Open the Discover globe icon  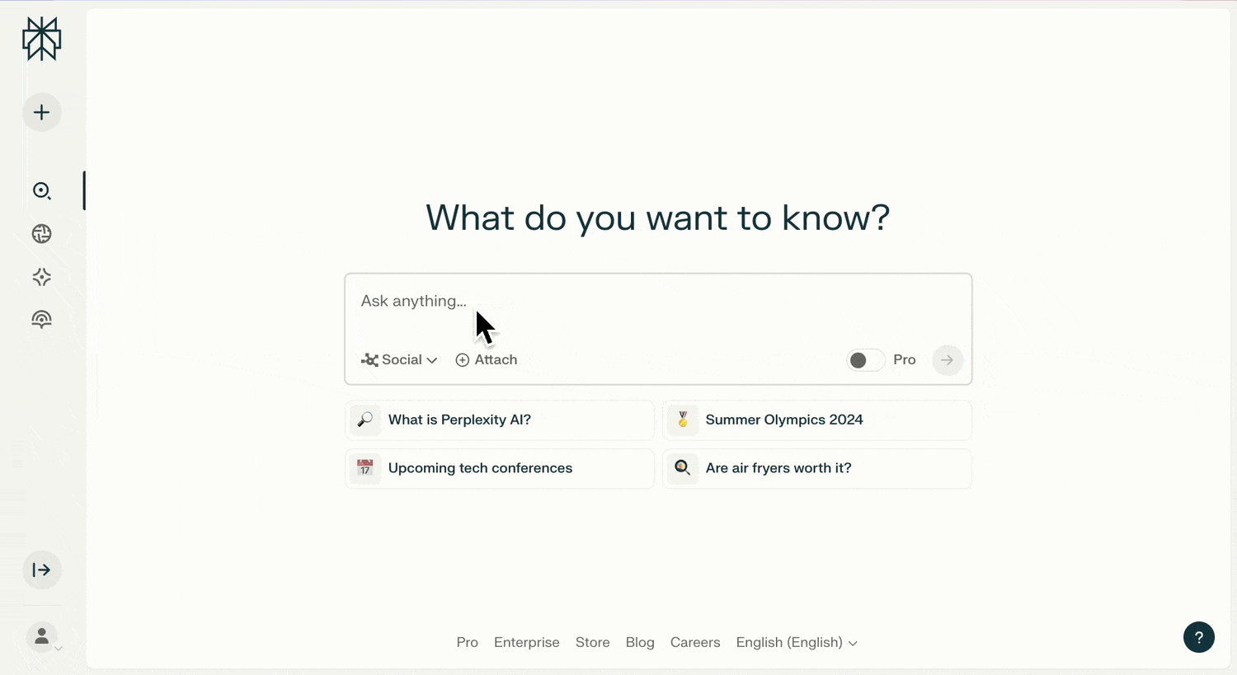click(41, 234)
